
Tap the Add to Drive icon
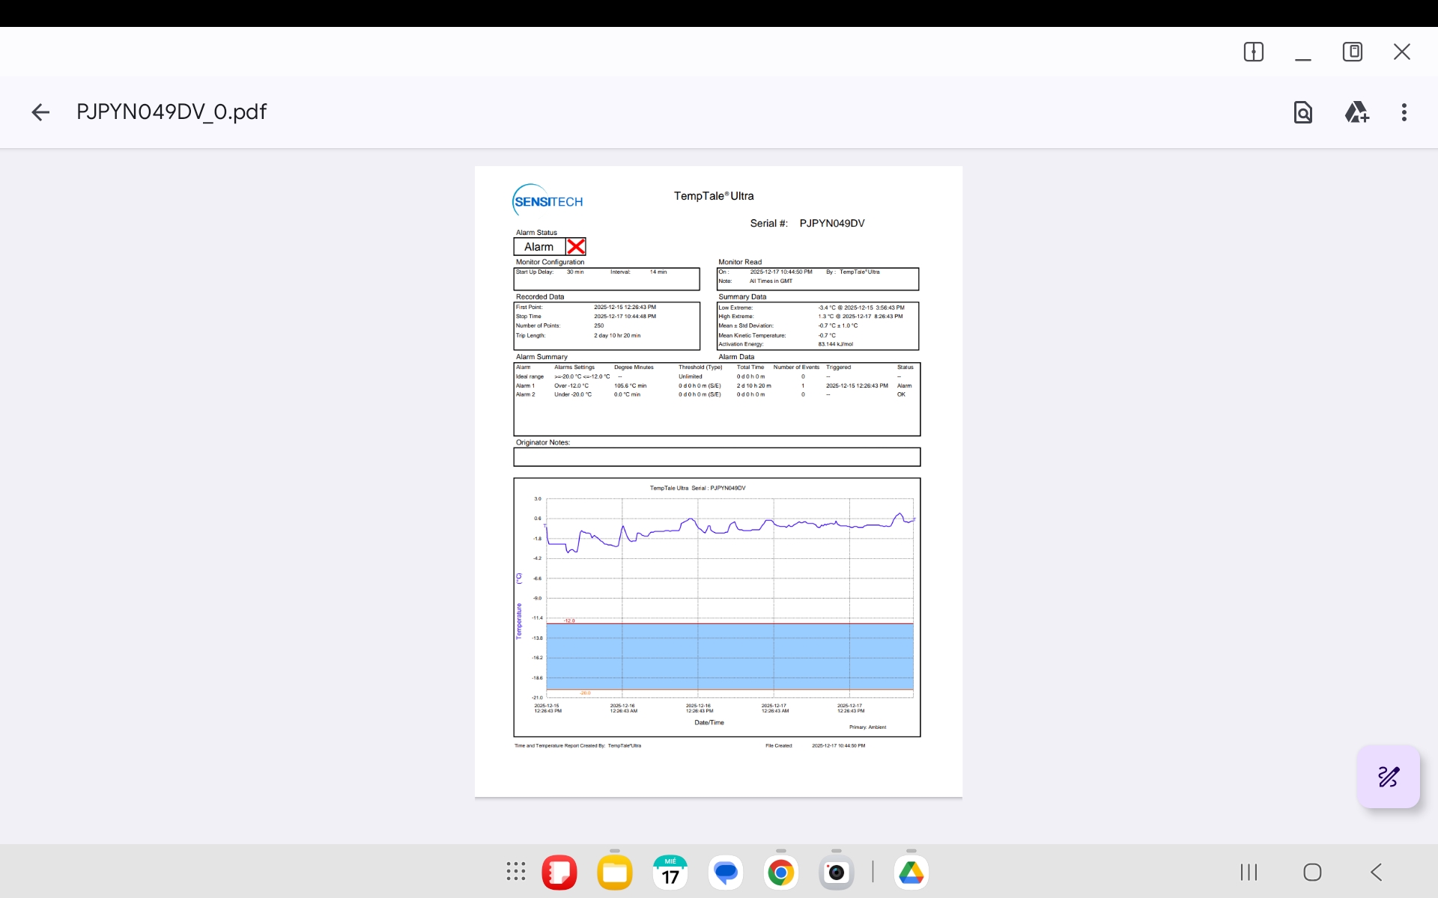[x=1356, y=112]
